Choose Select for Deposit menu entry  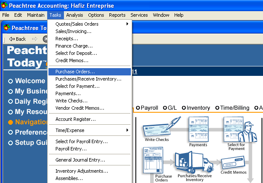click(90, 53)
